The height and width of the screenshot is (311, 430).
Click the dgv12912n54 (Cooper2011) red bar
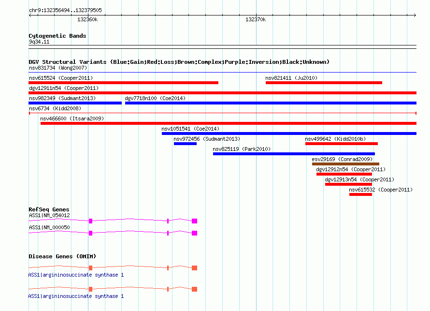pos(344,174)
